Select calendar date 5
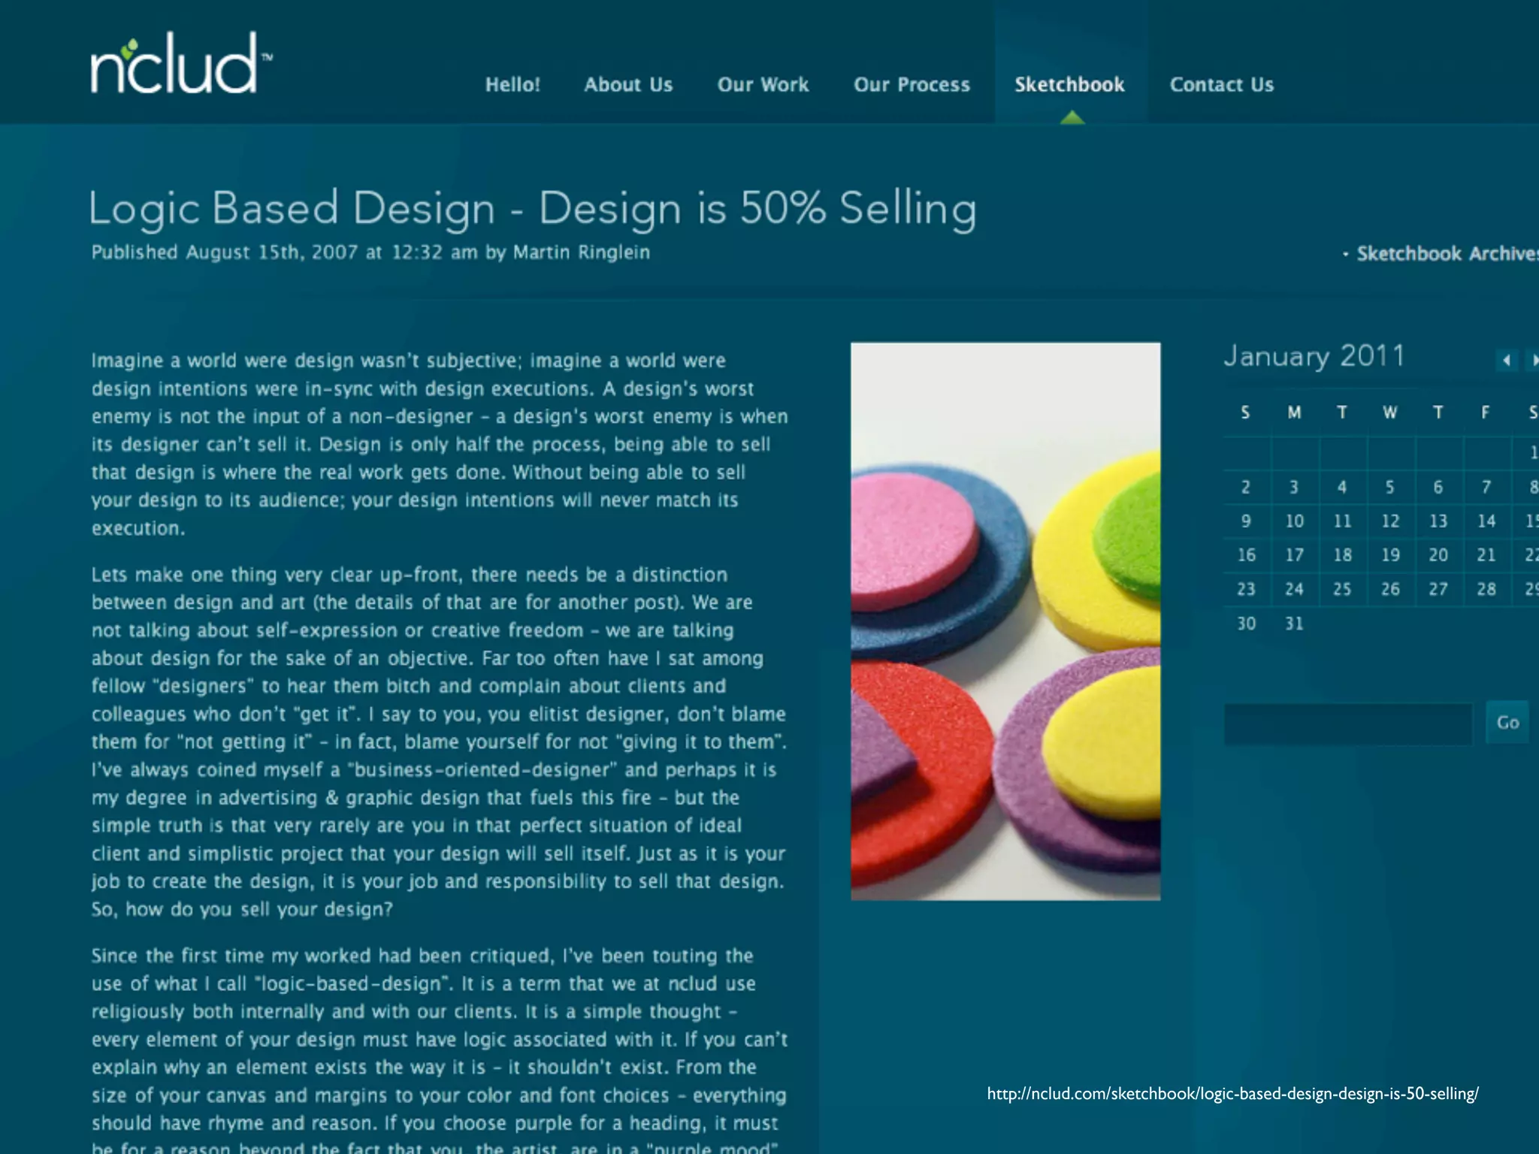The image size is (1539, 1154). (x=1389, y=488)
